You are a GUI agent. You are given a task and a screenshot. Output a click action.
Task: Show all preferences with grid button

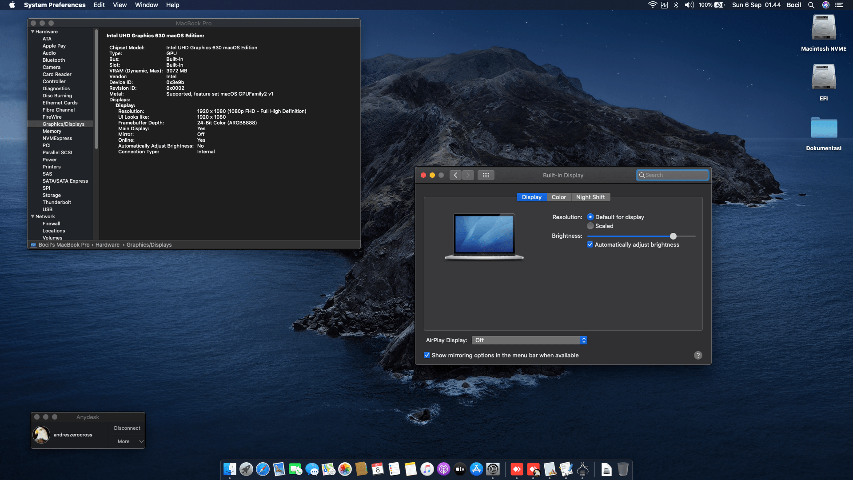(486, 175)
